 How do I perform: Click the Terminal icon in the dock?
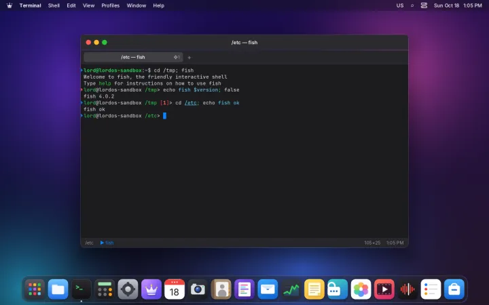(81, 289)
